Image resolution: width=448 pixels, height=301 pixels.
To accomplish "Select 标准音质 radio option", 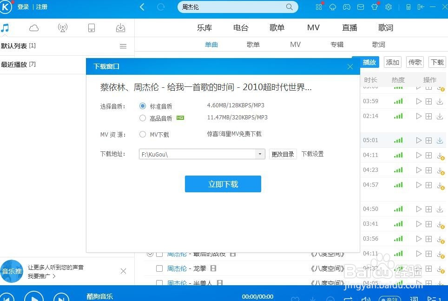I will pos(143,106).
